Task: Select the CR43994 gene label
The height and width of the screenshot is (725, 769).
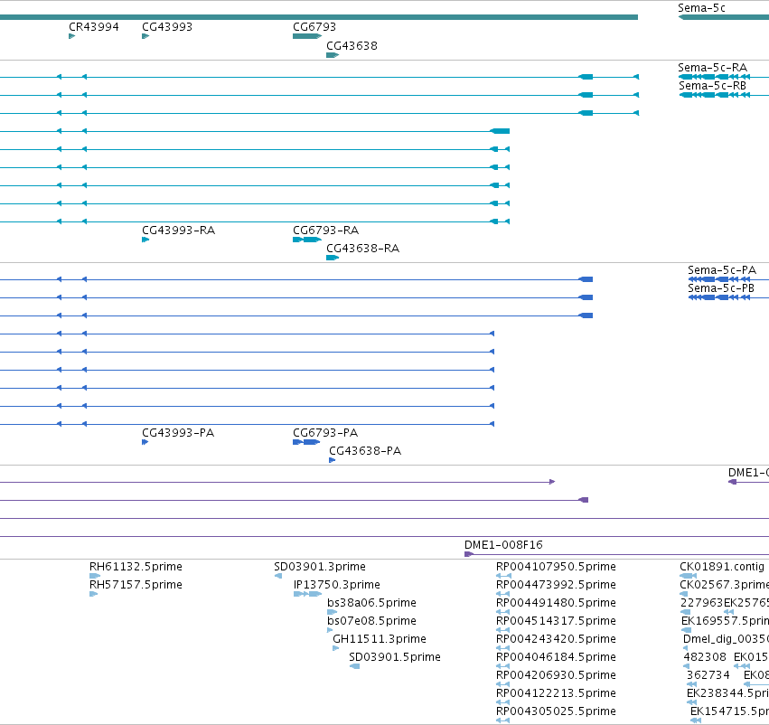Action: [94, 27]
